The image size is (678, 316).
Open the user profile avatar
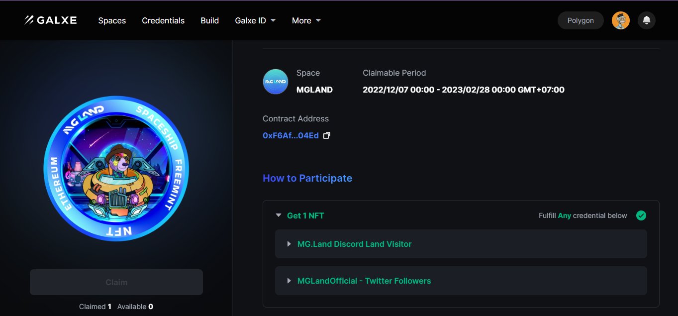(x=621, y=20)
